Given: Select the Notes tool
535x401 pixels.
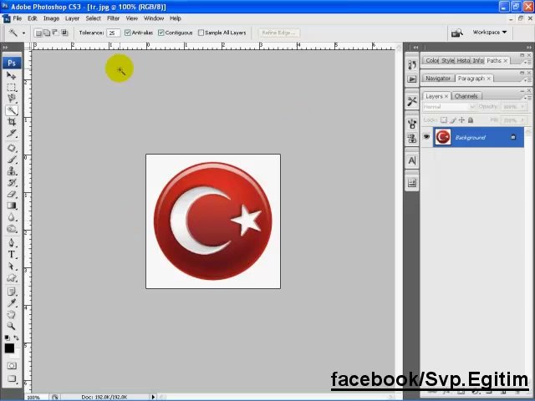Looking at the screenshot, I should (11, 292).
